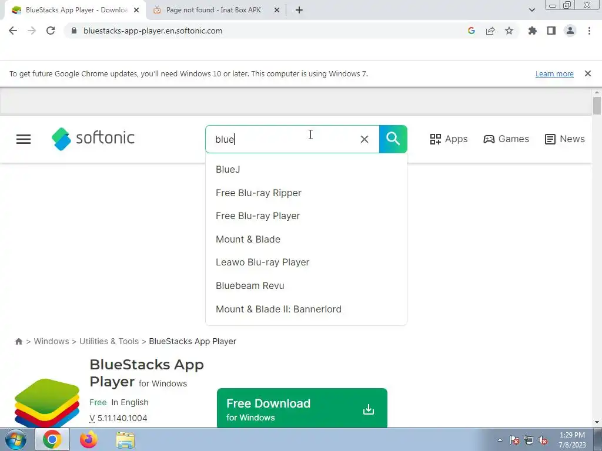Image resolution: width=602 pixels, height=451 pixels.
Task: Click the Learn more link
Action: click(554, 73)
